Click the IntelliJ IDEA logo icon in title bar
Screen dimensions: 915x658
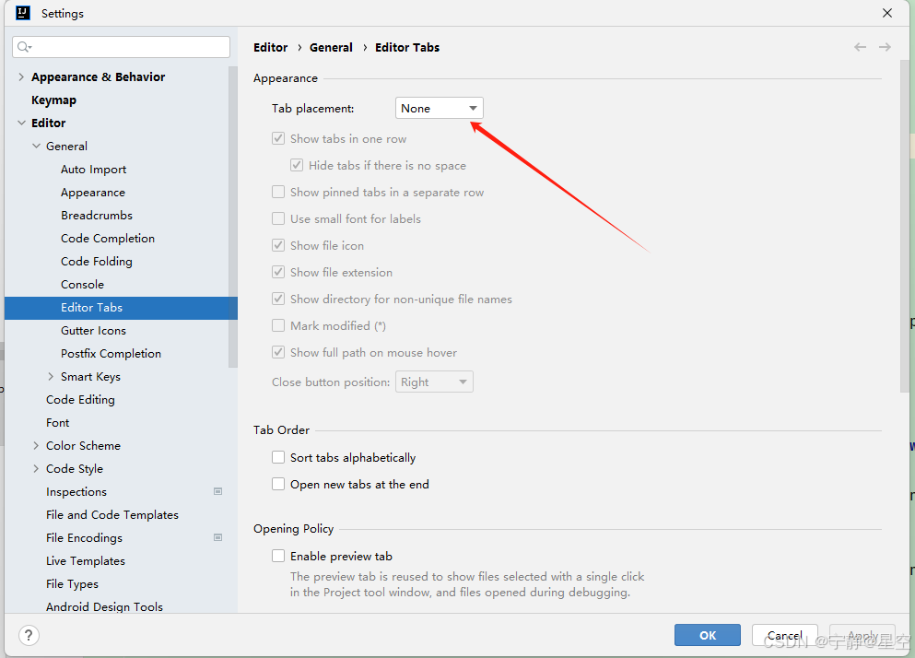(x=23, y=13)
